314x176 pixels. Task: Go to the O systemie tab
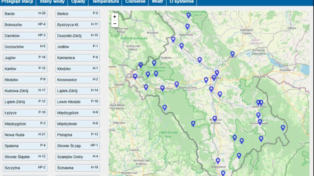[x=182, y=2]
